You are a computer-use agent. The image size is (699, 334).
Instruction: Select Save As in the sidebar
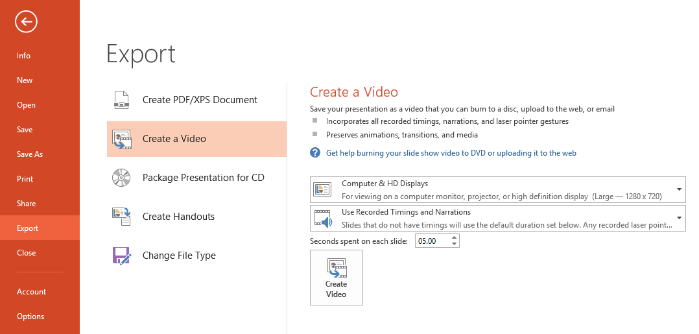30,154
